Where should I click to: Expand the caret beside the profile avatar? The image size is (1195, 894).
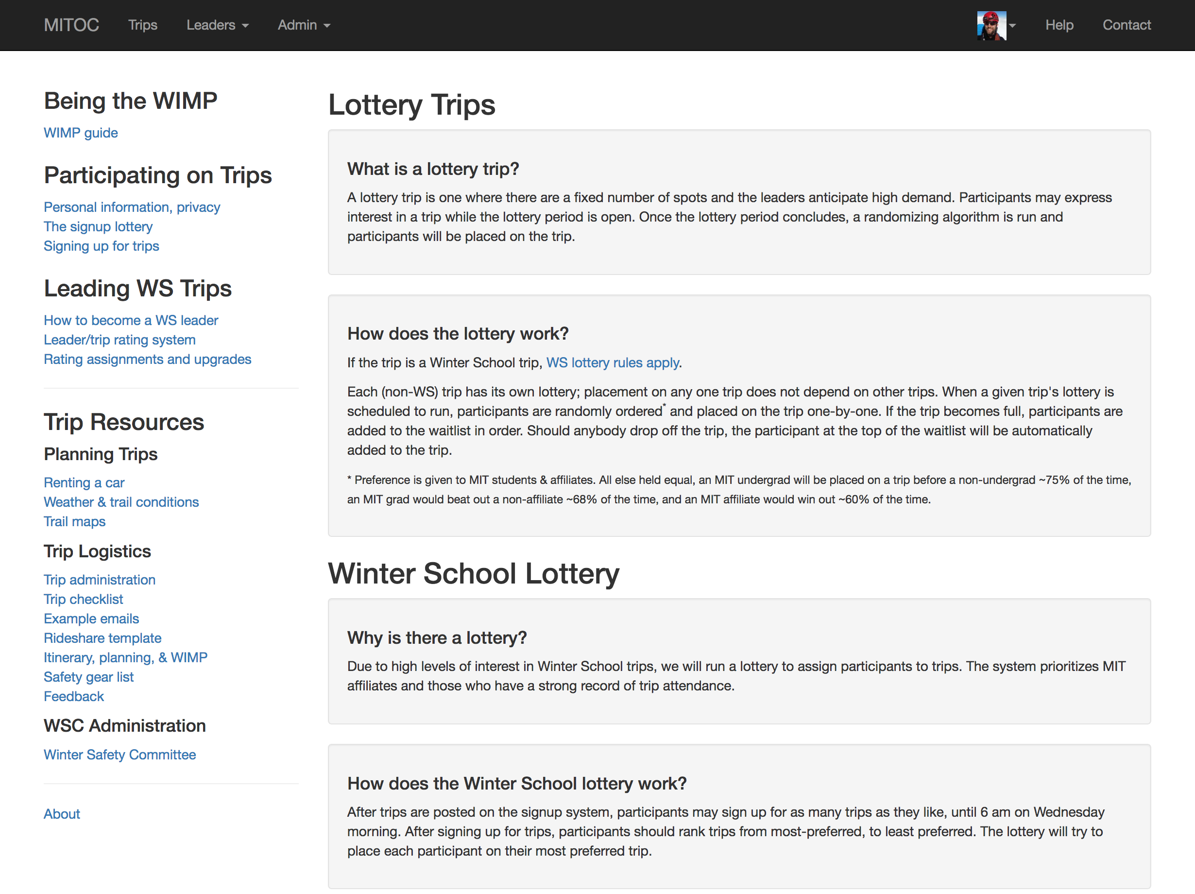[1012, 26]
